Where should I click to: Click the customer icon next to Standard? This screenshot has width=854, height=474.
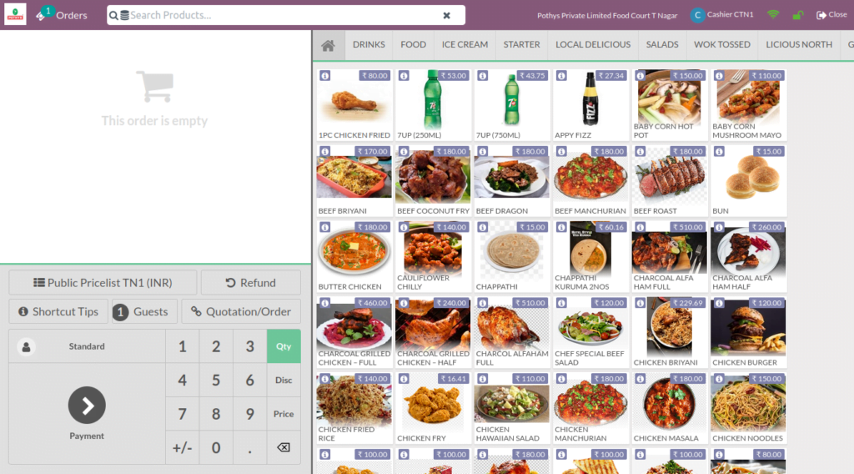26,346
